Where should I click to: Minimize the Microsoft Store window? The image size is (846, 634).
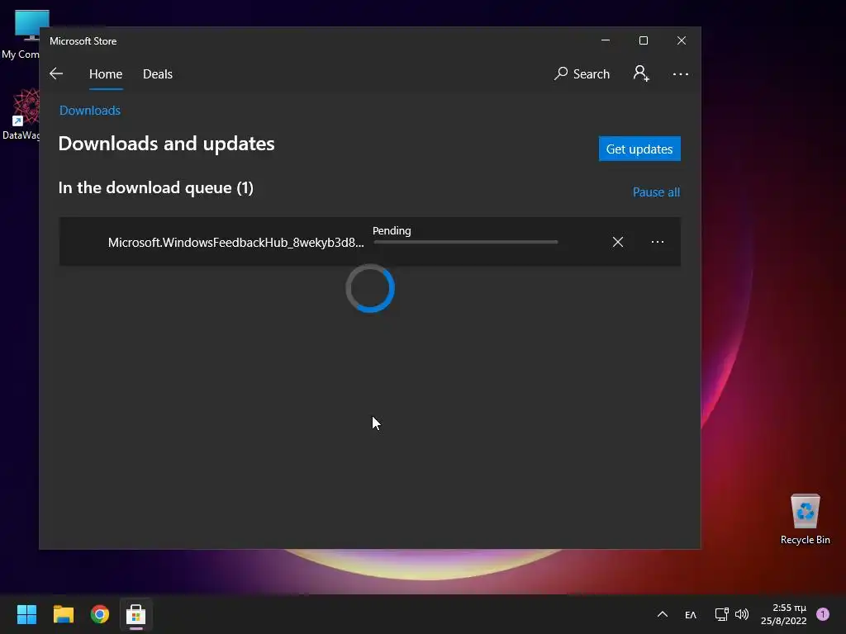[x=606, y=40]
